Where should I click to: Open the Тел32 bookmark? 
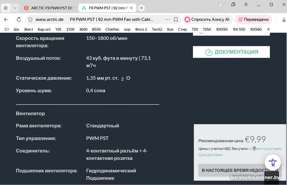tap(157, 29)
